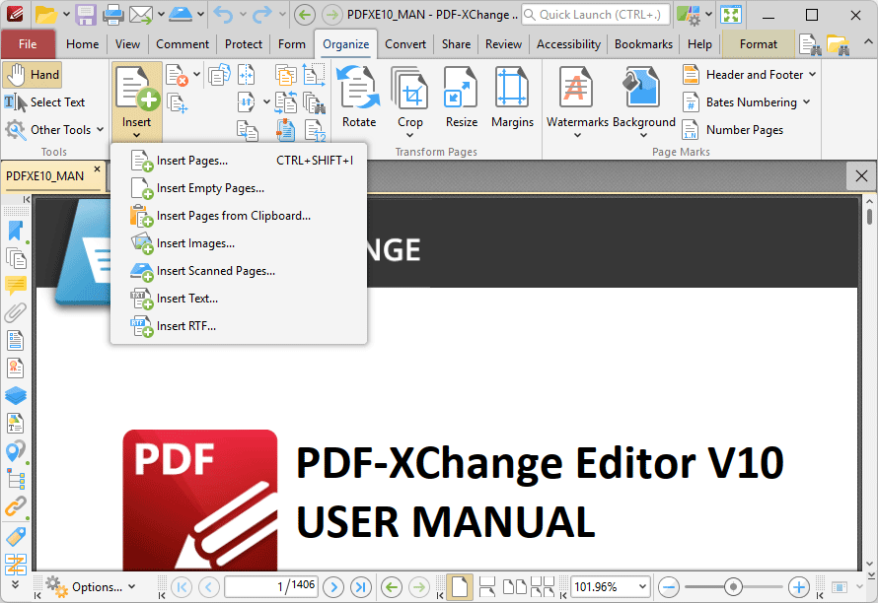Click the Find document binoculars icon near Format tab
This screenshot has height=603, width=878.
pyautogui.click(x=810, y=44)
